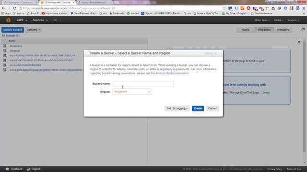Expand the Support dropdown menu
The image size is (307, 172).
point(293,20)
